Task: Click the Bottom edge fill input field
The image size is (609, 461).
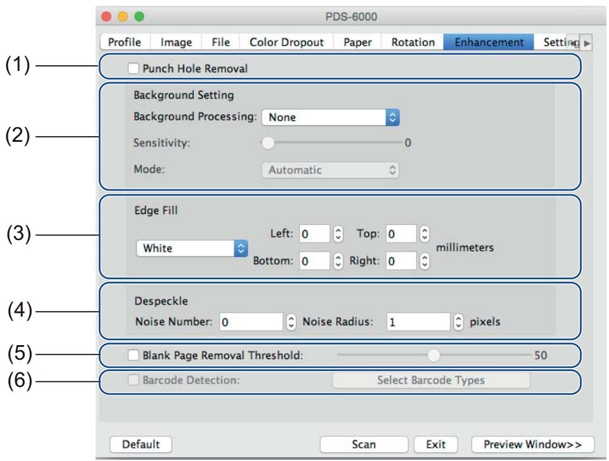Action: click(x=315, y=261)
